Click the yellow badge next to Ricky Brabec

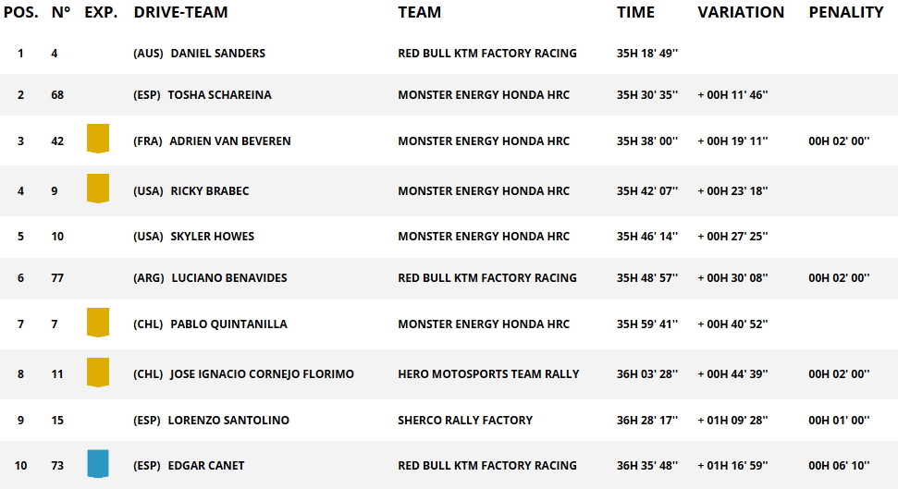point(98,189)
